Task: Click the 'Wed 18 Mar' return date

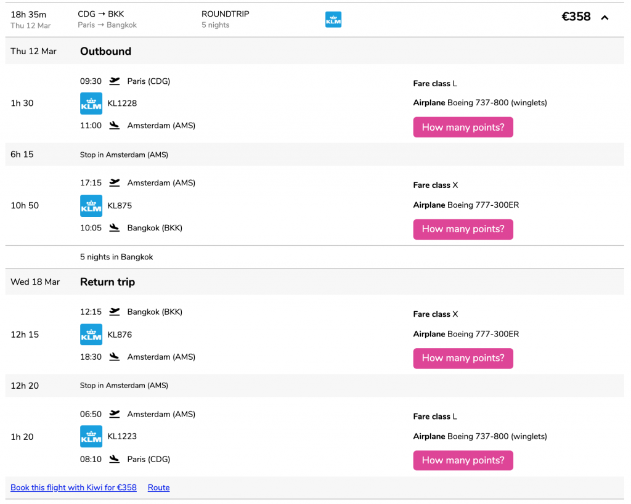Action: click(x=35, y=282)
